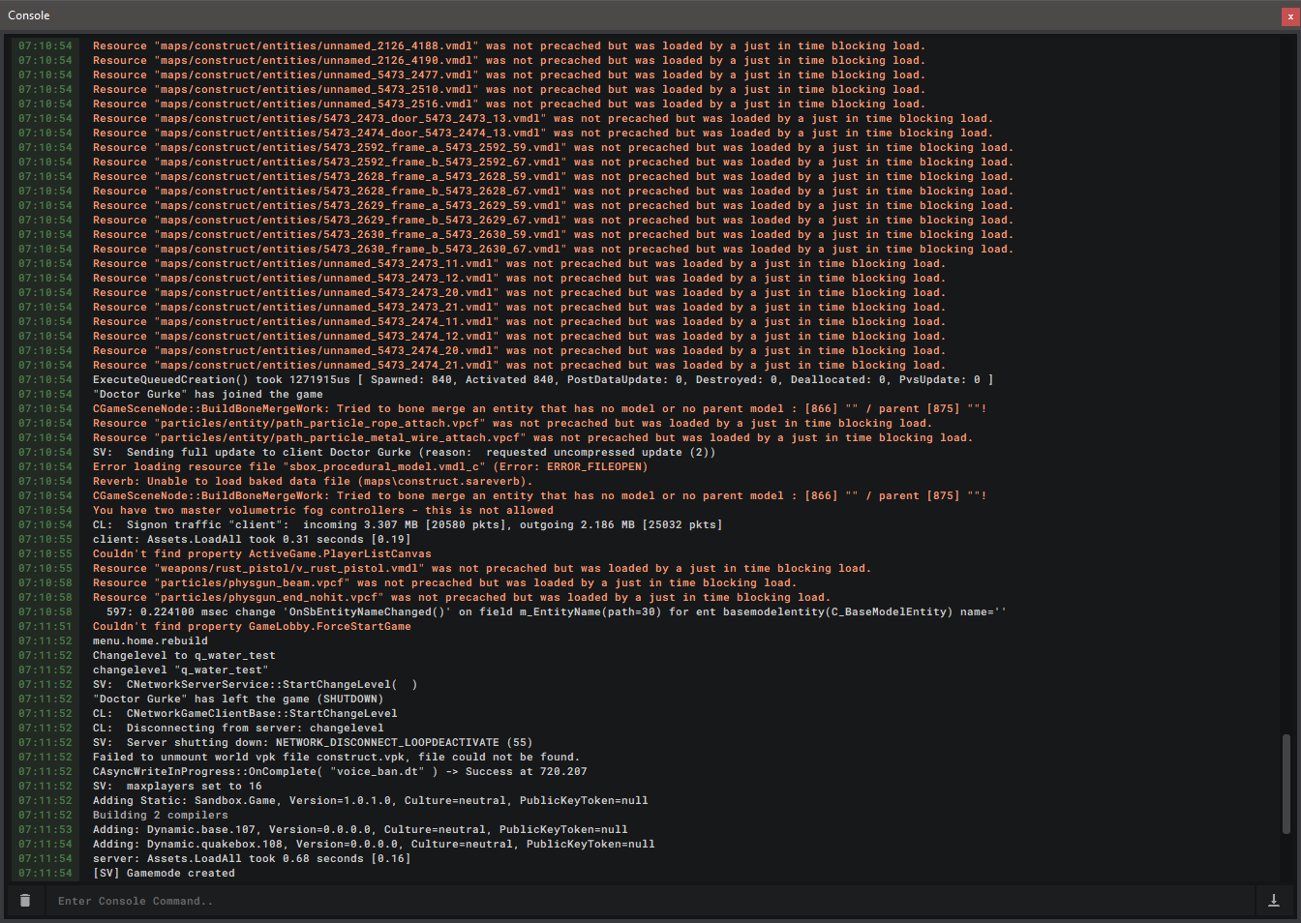Select '"Doctor Gurke" has joined the game'
This screenshot has width=1301, height=923.
[208, 394]
